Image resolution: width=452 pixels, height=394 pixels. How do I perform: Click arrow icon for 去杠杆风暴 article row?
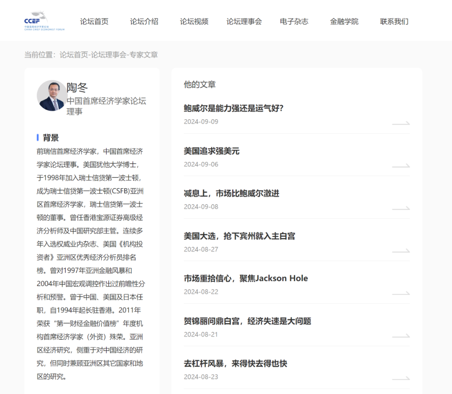(401, 379)
